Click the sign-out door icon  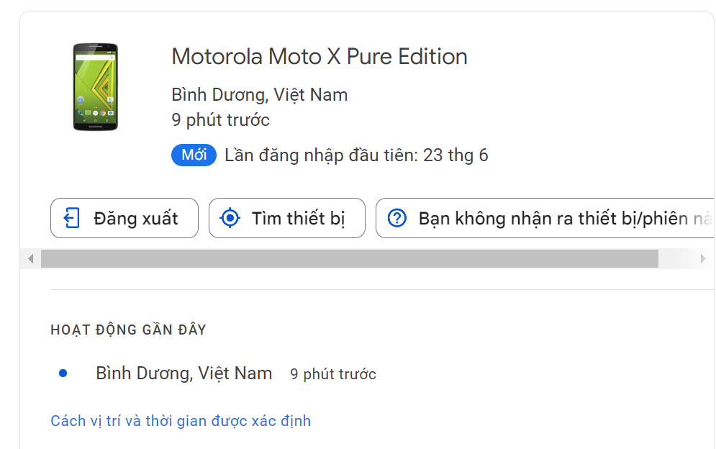point(72,218)
